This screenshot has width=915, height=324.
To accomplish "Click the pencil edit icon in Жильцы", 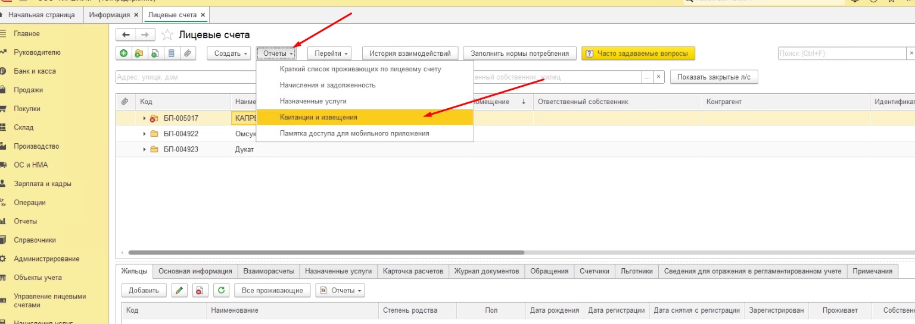I will pos(179,291).
